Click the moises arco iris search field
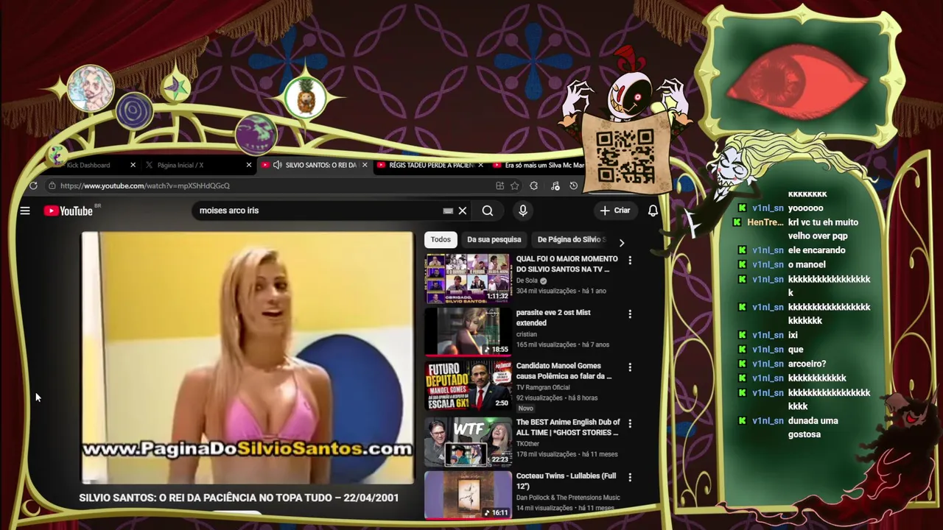 (317, 211)
